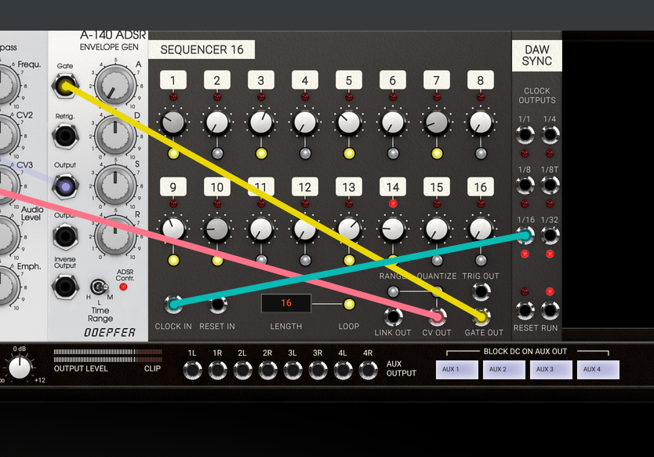
Task: Click the step 10 CV knob
Action: pyautogui.click(x=217, y=229)
